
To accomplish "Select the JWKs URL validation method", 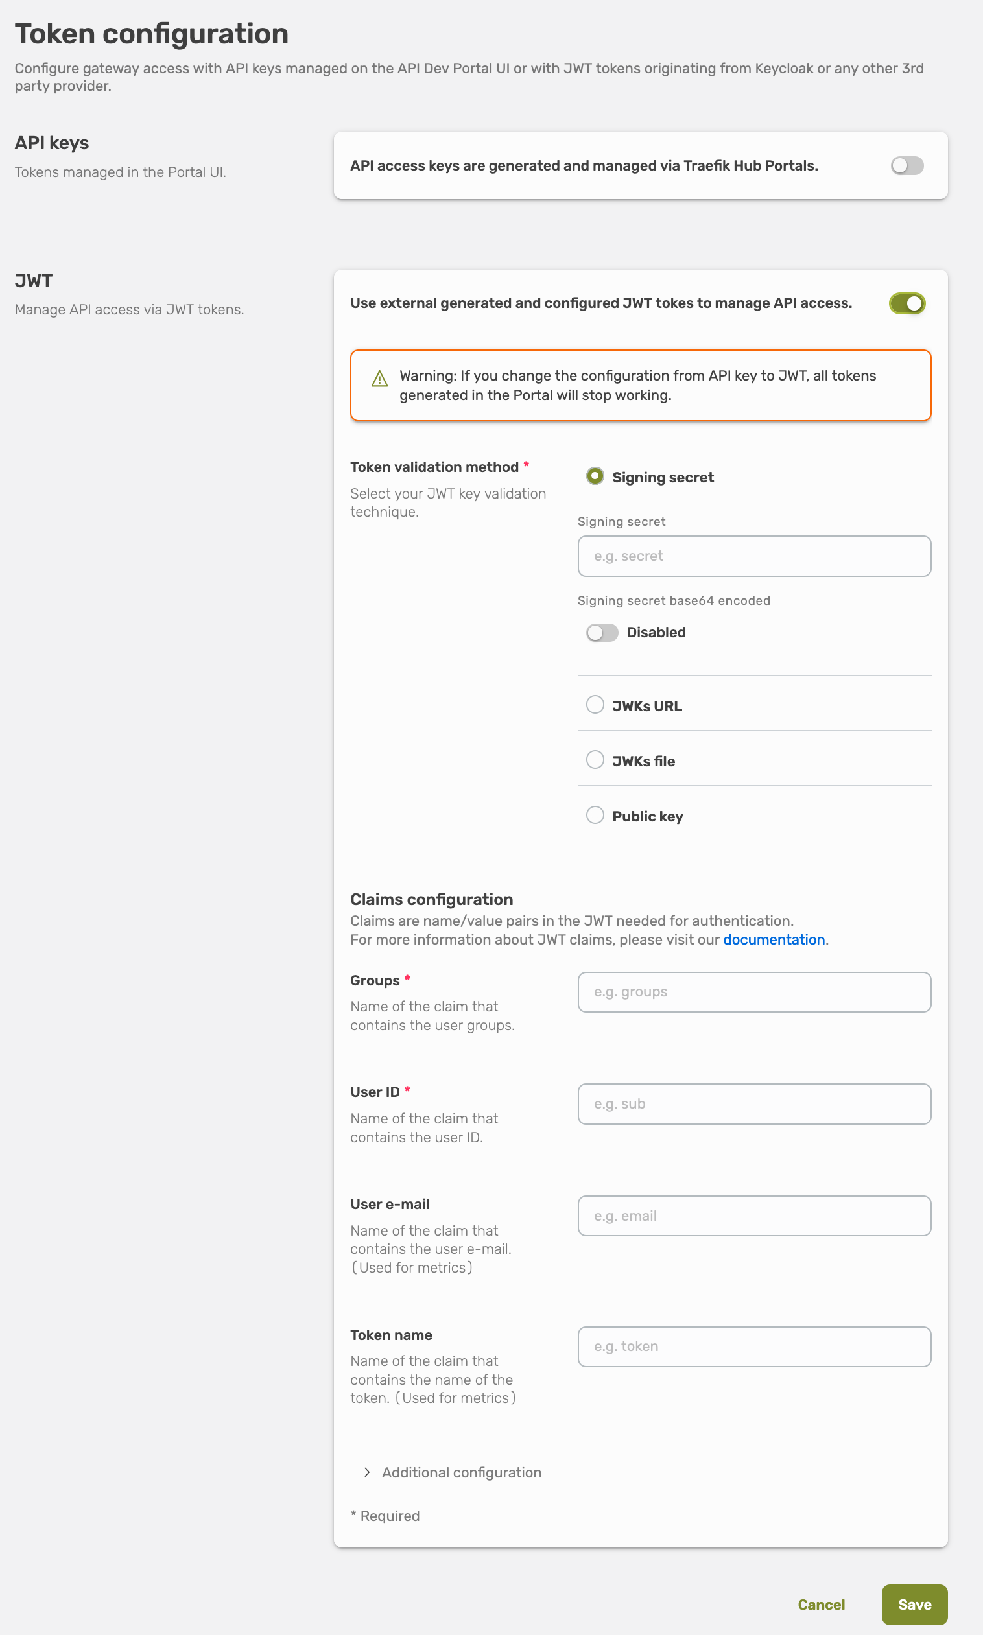I will tap(595, 705).
